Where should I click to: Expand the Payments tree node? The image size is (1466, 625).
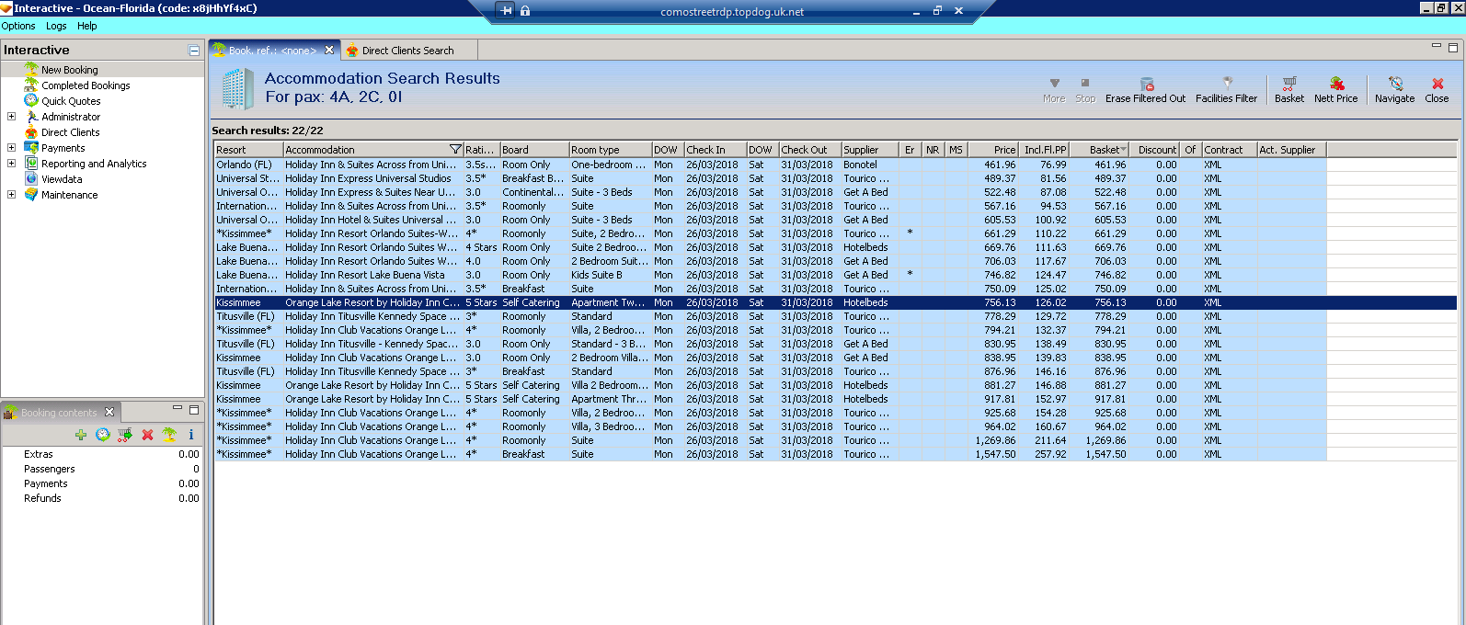click(x=11, y=148)
